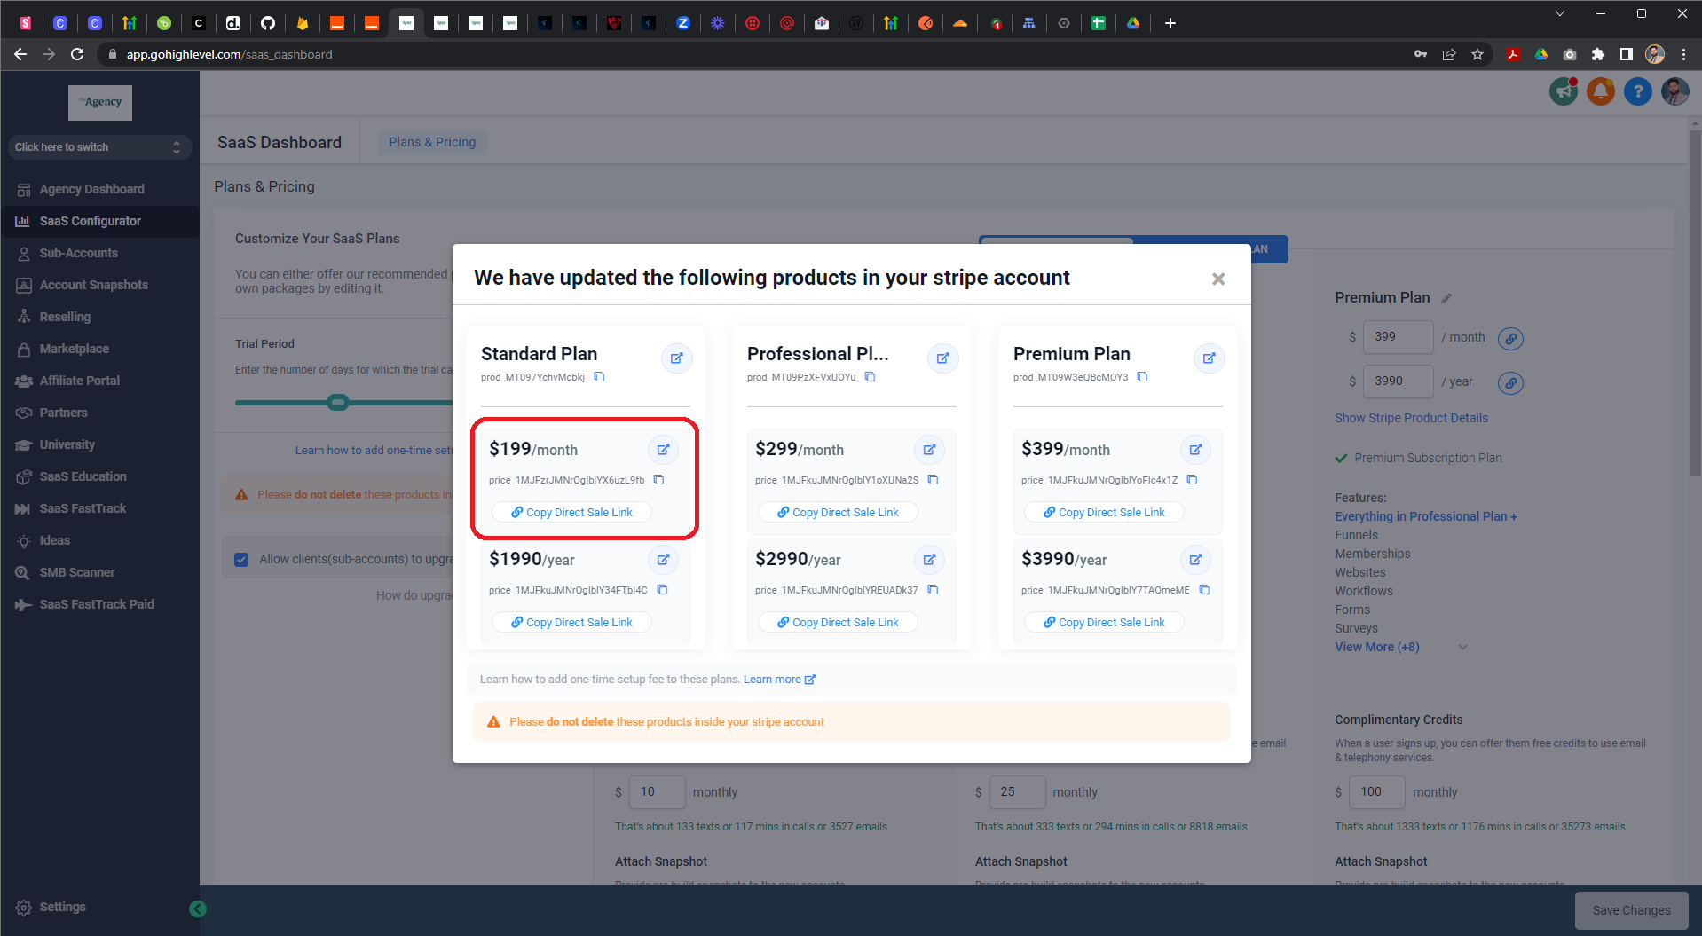This screenshot has width=1702, height=936.
Task: Open $199/month price external link icon
Action: click(x=663, y=450)
